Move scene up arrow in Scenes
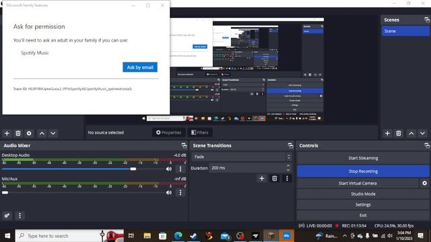 tap(411, 133)
